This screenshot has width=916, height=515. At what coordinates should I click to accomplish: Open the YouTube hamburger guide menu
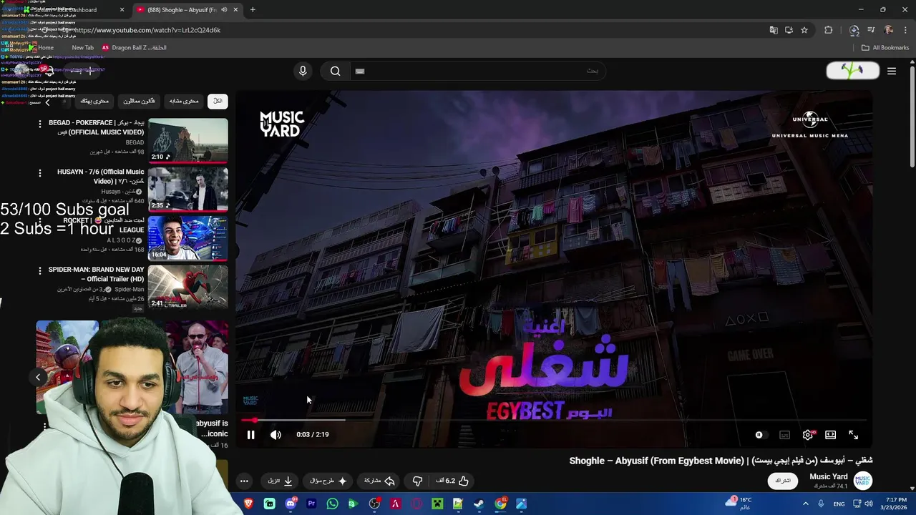892,71
